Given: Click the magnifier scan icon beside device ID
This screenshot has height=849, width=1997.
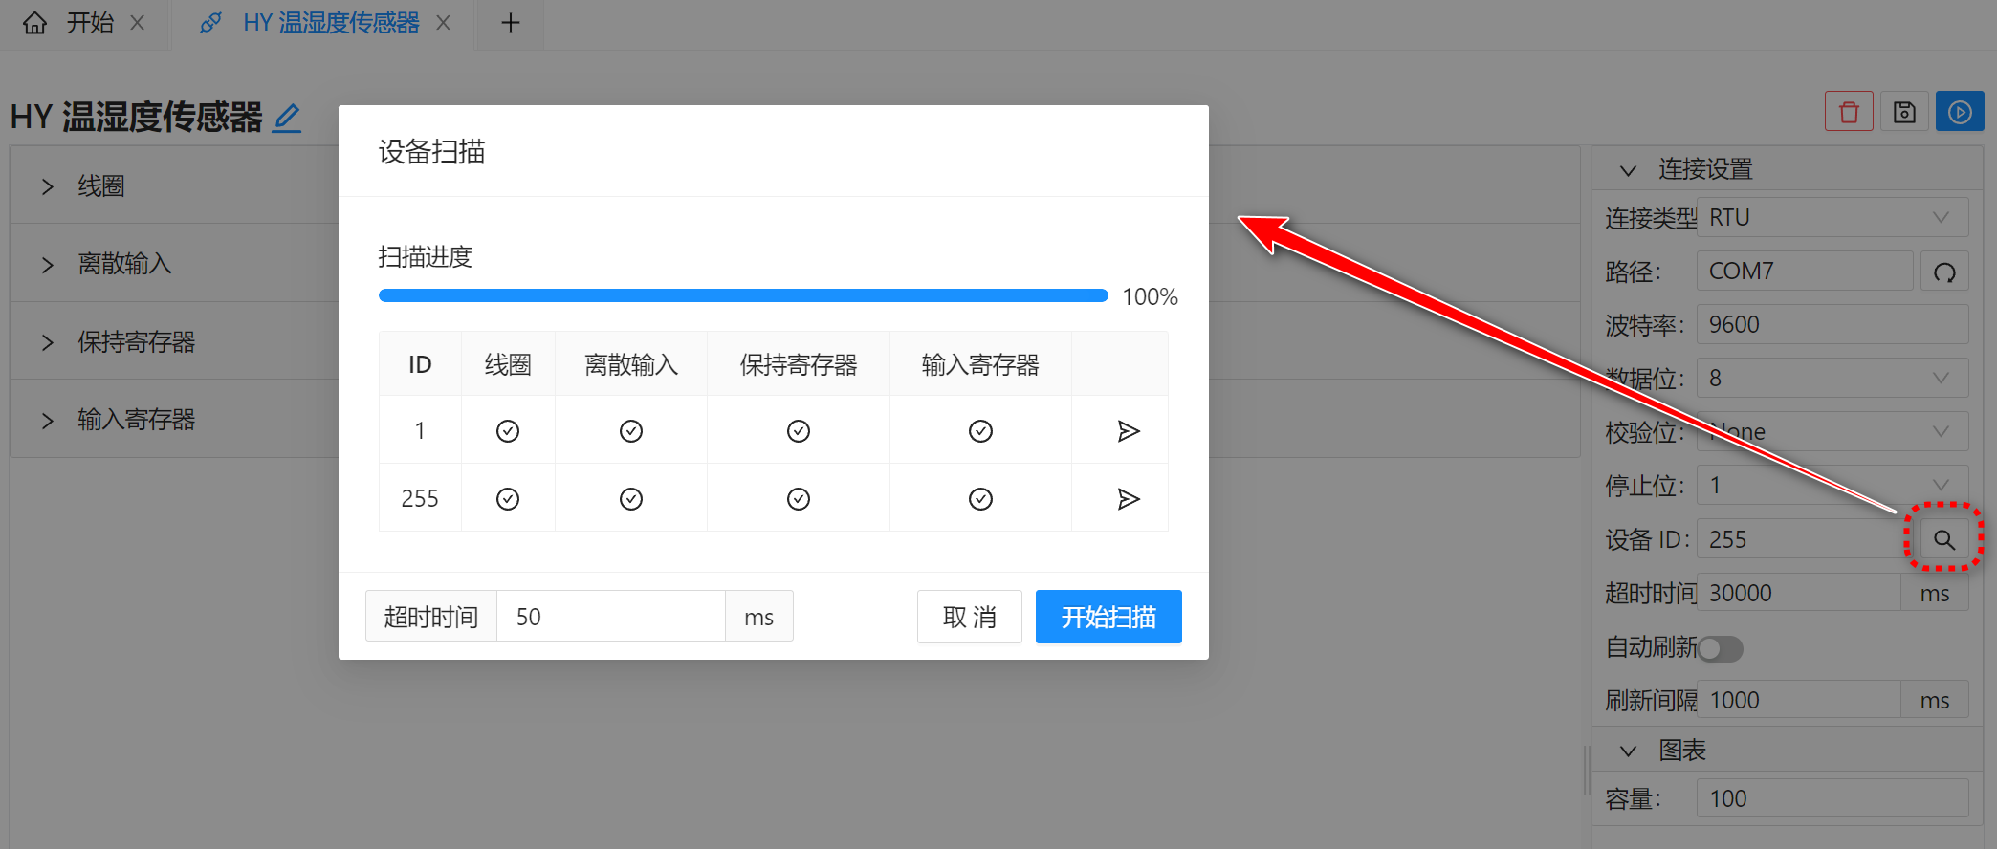Looking at the screenshot, I should click(x=1943, y=539).
